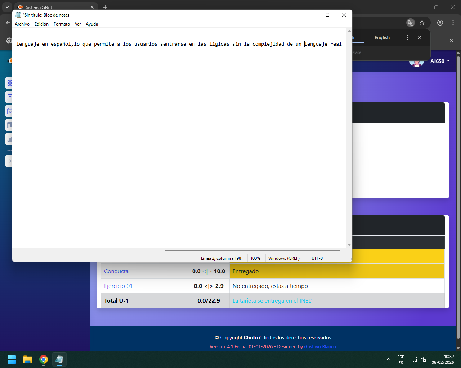Click the logout arrow icon in sidebar

tap(9, 161)
